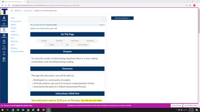Image resolution: width=200 pixels, height=112 pixels.
Task: Open Modules in course navigation
Action: [x=14, y=28]
